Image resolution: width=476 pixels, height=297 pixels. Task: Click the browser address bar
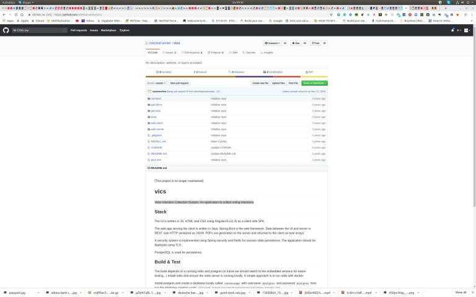pyautogui.click(x=179, y=15)
